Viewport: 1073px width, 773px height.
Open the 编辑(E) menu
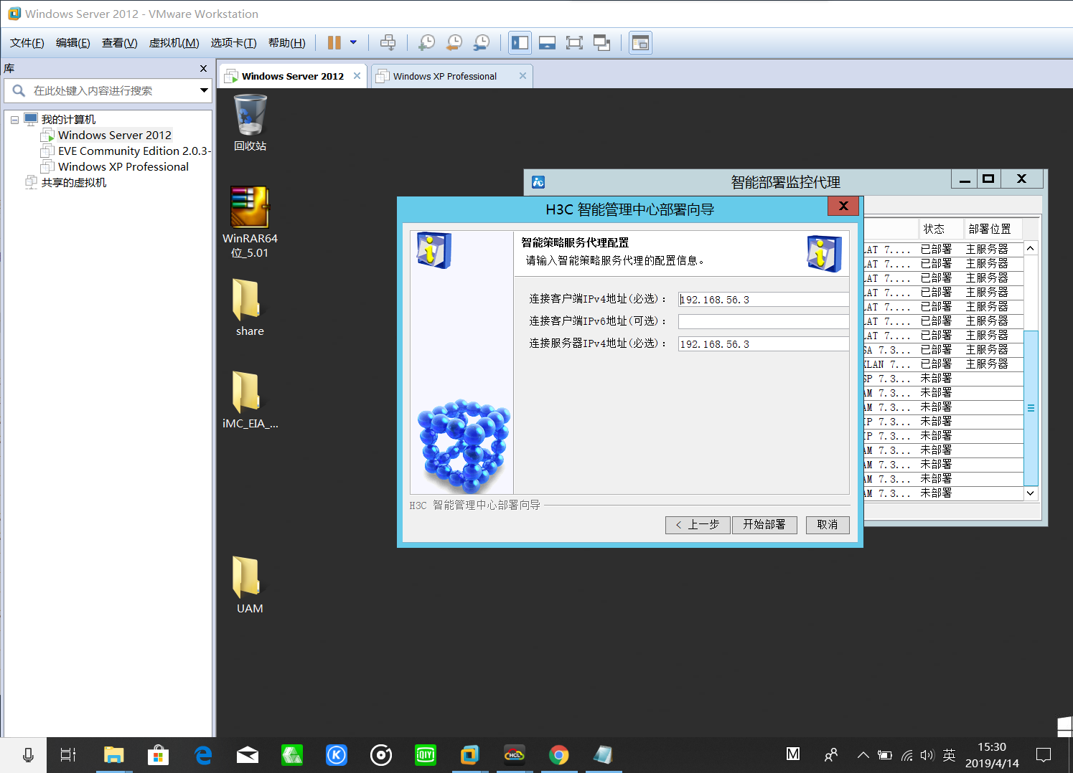click(x=73, y=43)
